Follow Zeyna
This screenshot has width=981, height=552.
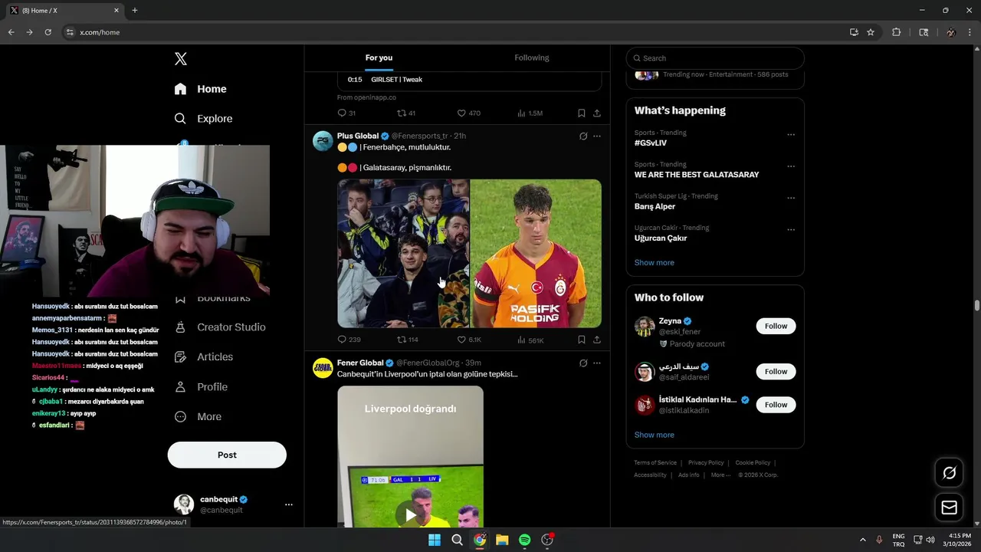pyautogui.click(x=776, y=327)
